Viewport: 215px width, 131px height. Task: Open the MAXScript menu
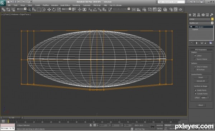tap(97, 5)
